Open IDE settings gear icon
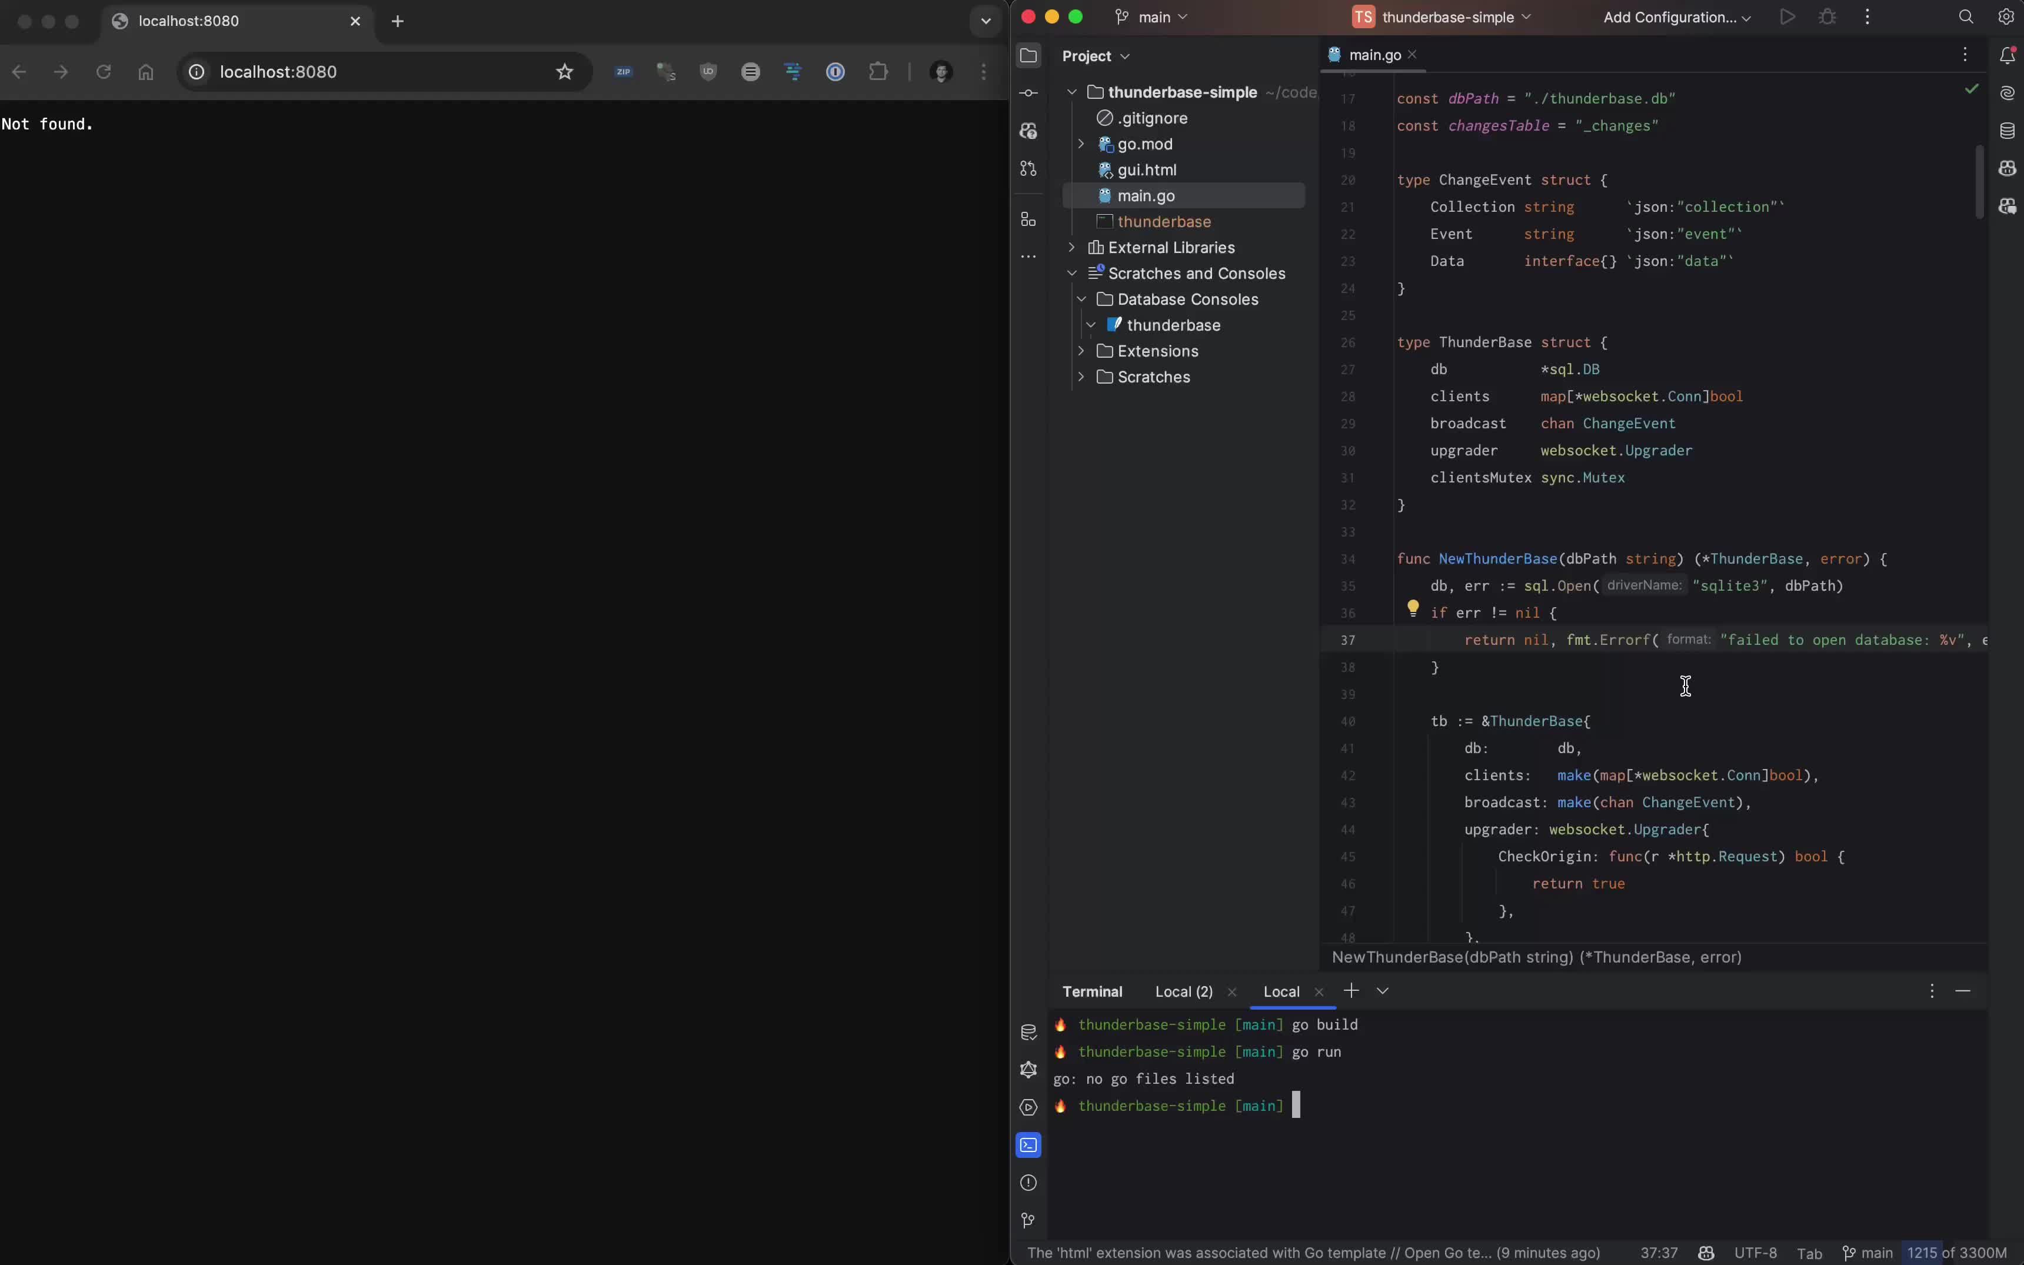Viewport: 2024px width, 1265px height. (2006, 16)
